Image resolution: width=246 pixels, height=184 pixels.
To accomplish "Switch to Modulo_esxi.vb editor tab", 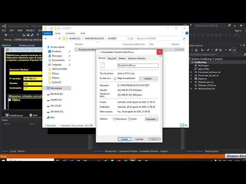I will click(27, 45).
